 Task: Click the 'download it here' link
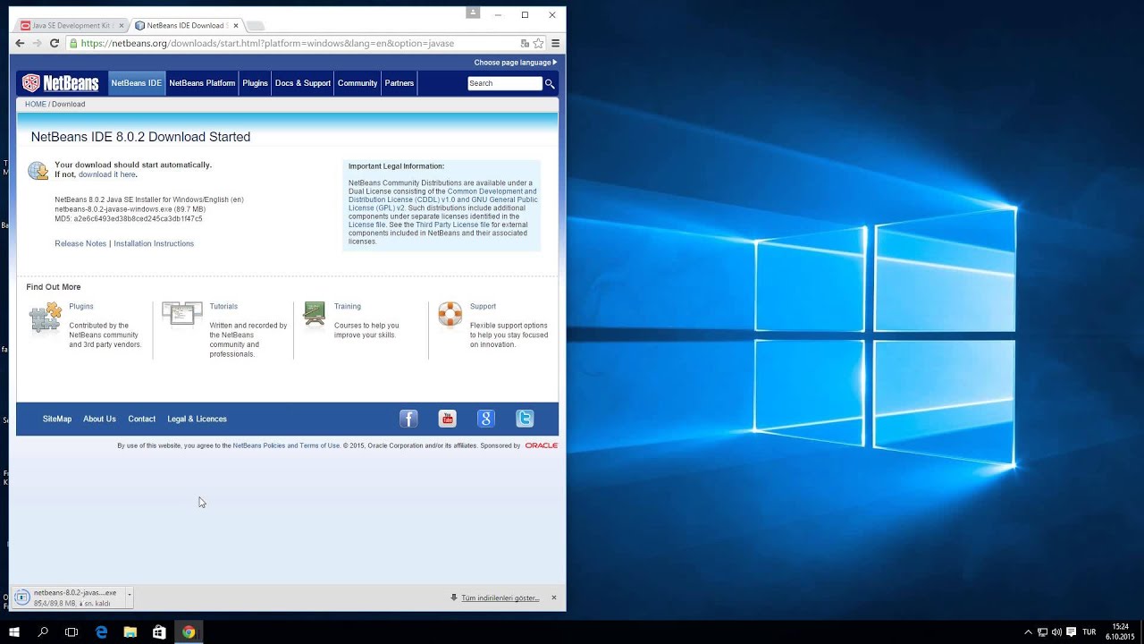click(106, 174)
